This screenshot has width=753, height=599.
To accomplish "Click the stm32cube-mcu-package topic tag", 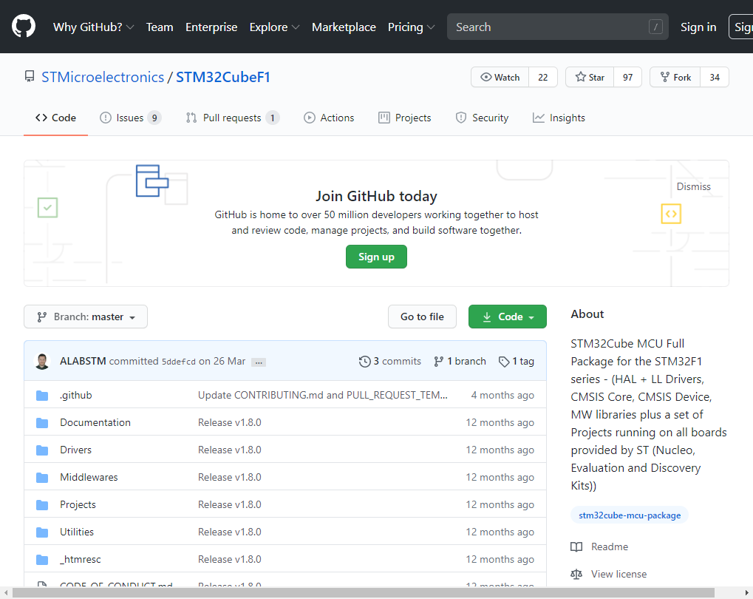I will click(x=630, y=515).
